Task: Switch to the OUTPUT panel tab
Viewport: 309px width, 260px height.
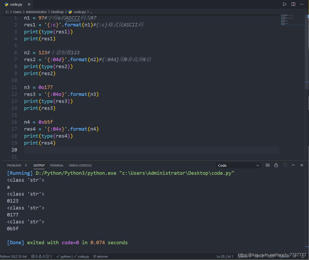Action: (39, 165)
